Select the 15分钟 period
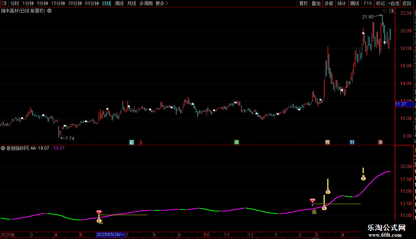The image size is (416, 239). click(58, 3)
